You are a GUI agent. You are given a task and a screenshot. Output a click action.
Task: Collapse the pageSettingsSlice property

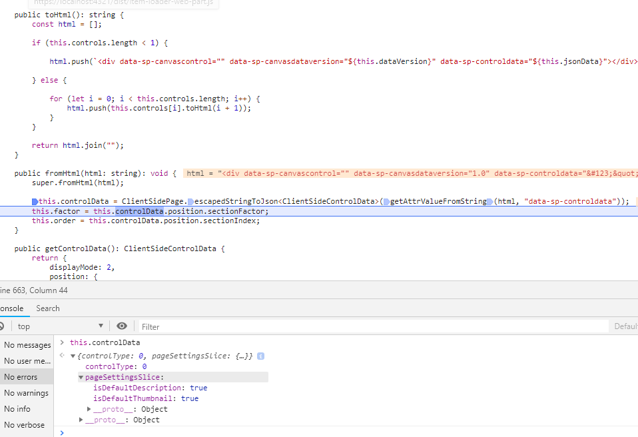pos(81,377)
